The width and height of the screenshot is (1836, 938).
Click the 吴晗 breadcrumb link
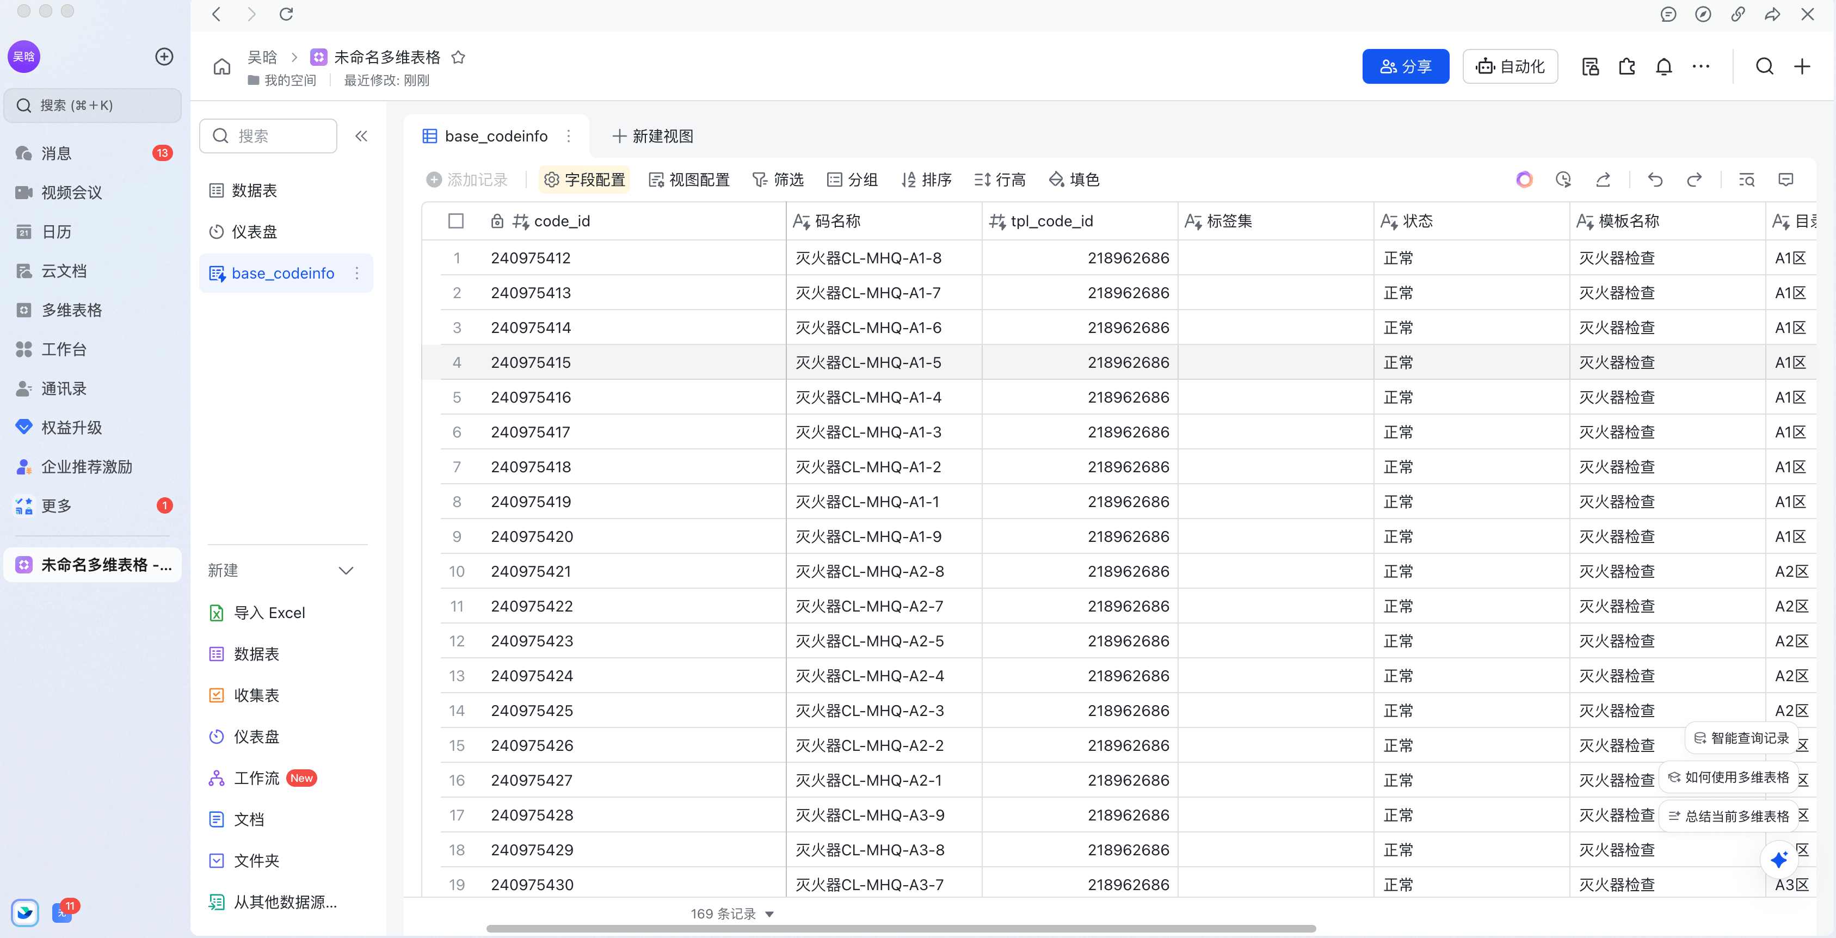click(262, 57)
